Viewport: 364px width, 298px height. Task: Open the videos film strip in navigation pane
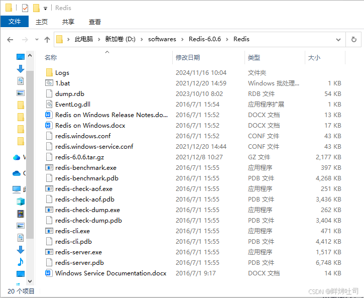pyautogui.click(x=21, y=214)
